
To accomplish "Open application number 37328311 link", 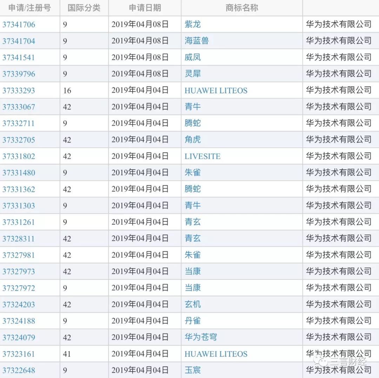I will (x=19, y=239).
